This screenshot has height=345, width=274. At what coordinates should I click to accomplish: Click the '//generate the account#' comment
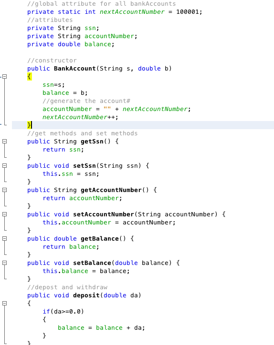coord(86,101)
